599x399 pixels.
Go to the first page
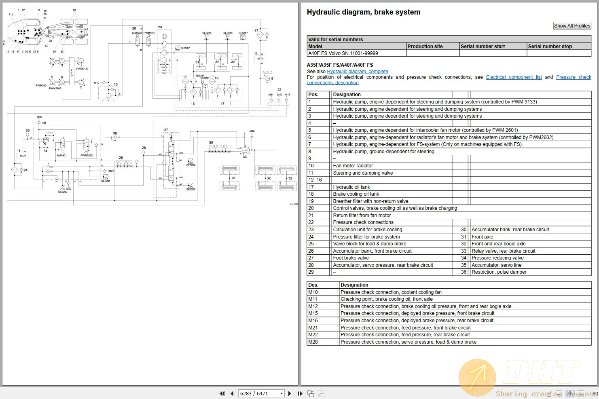click(x=222, y=393)
